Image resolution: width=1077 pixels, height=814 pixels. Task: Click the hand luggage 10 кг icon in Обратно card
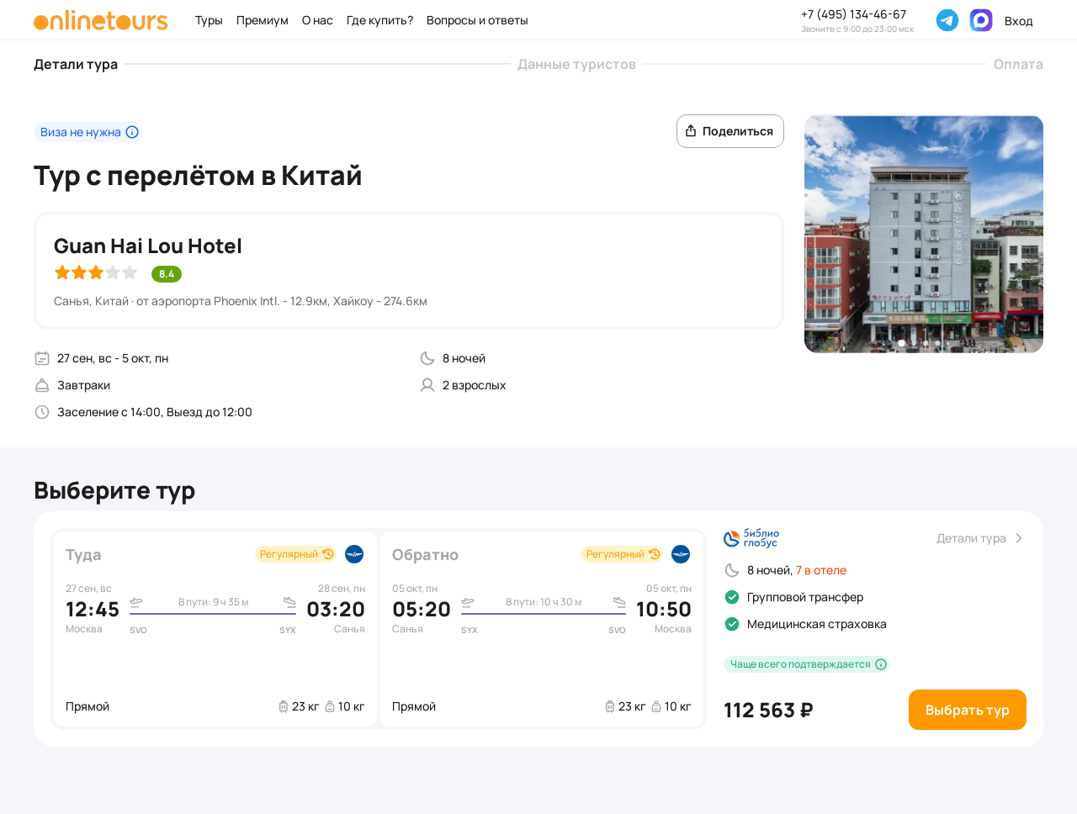click(x=656, y=706)
